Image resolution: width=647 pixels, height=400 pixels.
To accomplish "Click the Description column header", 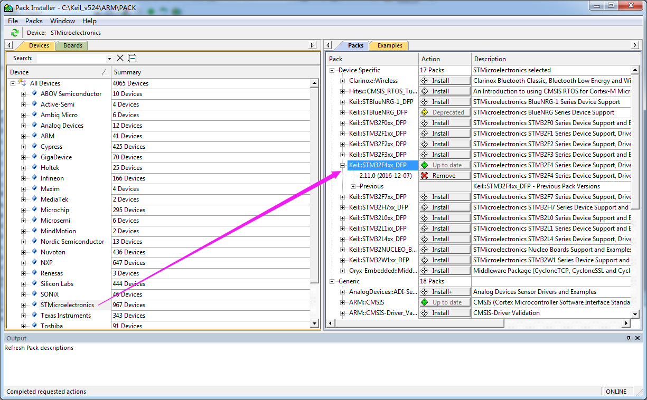I will (x=555, y=59).
